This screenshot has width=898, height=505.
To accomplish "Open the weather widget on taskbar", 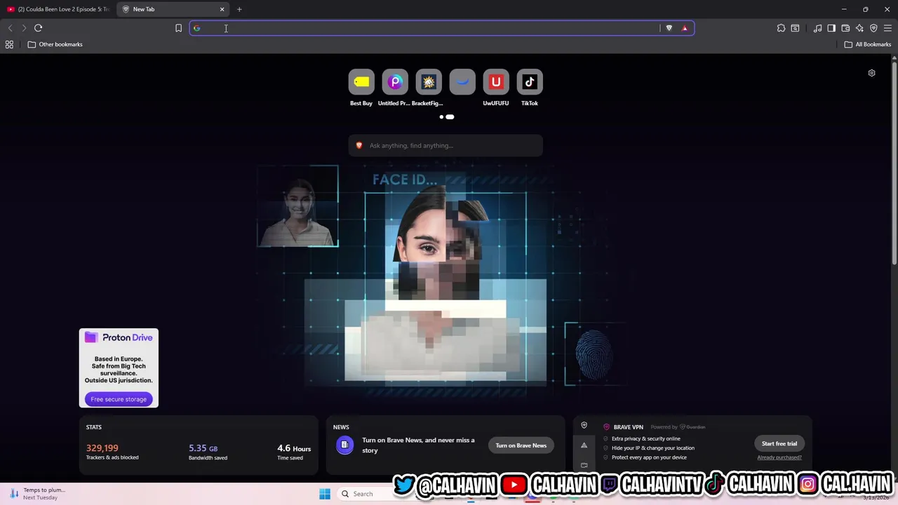I will 39,494.
